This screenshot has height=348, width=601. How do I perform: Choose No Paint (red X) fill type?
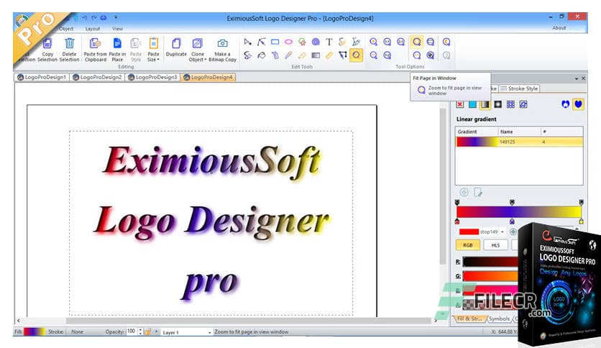coord(460,104)
